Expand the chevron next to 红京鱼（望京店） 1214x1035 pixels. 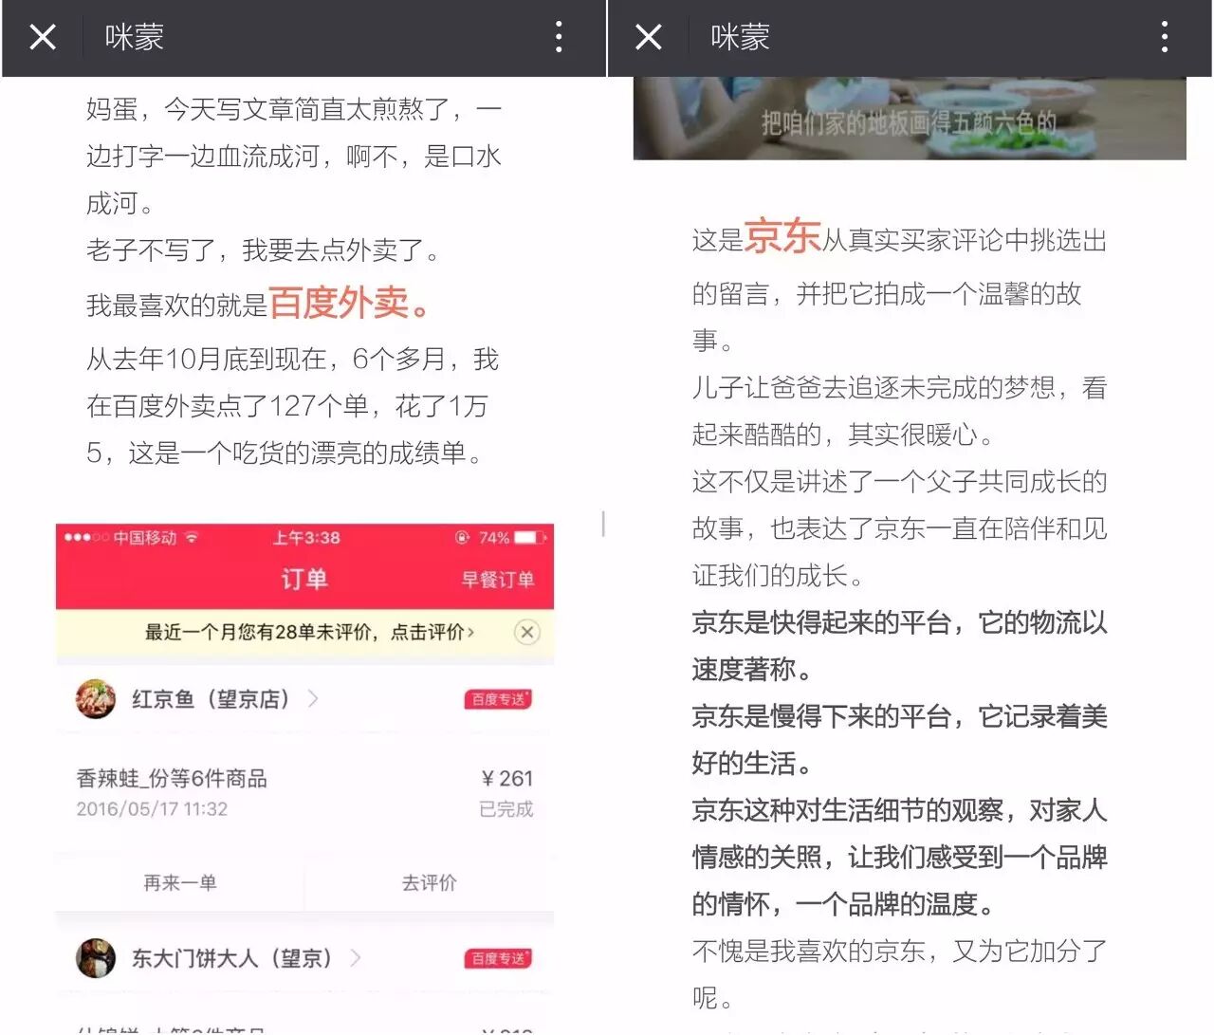313,699
